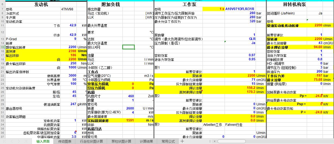Click the Arbeiten工作 label cell

point(214,124)
